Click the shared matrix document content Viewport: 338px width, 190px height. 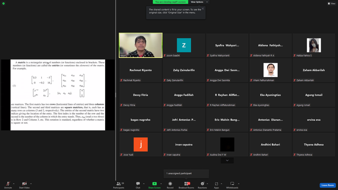coord(58,95)
